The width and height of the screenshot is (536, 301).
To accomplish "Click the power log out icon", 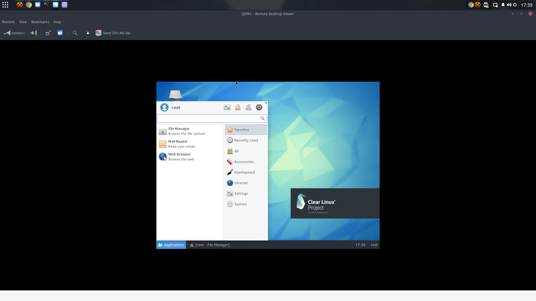I will [259, 107].
